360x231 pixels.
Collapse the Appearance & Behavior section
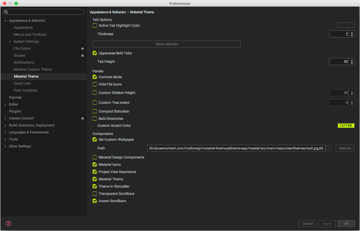pyautogui.click(x=5, y=20)
